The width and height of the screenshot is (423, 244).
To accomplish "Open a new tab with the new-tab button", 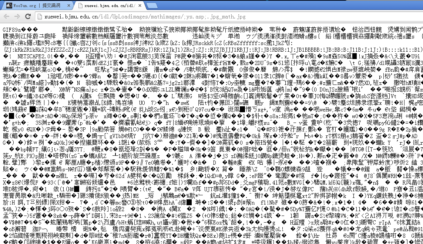I will click(152, 6).
